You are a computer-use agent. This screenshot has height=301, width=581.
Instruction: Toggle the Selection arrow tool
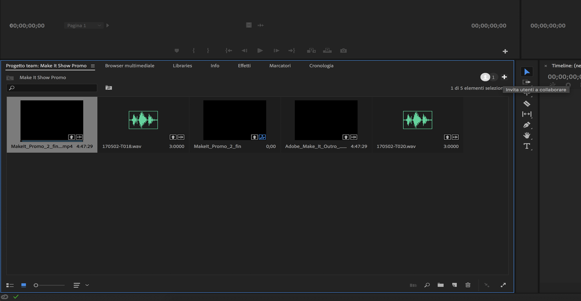coord(527,72)
